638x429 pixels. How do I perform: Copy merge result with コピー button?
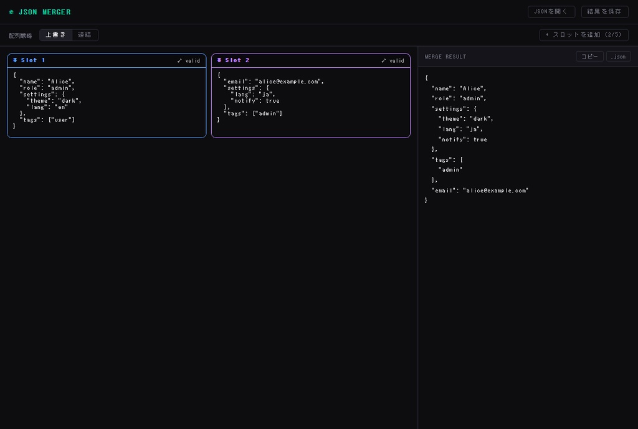tap(589, 57)
